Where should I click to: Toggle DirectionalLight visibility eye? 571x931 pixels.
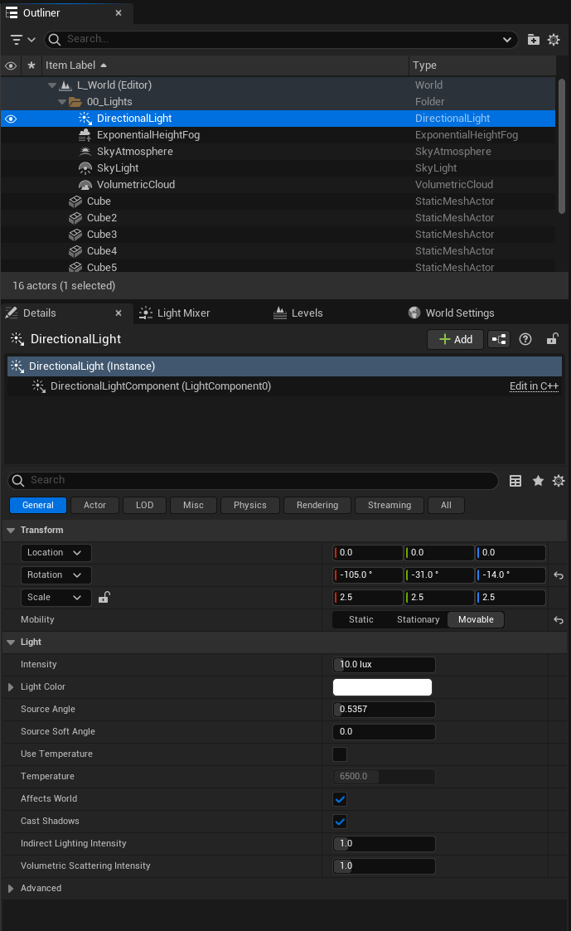(11, 119)
